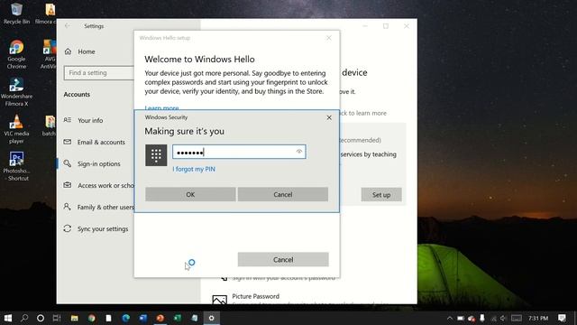
Task: Cancel the Windows Security dialog
Action: 282,194
